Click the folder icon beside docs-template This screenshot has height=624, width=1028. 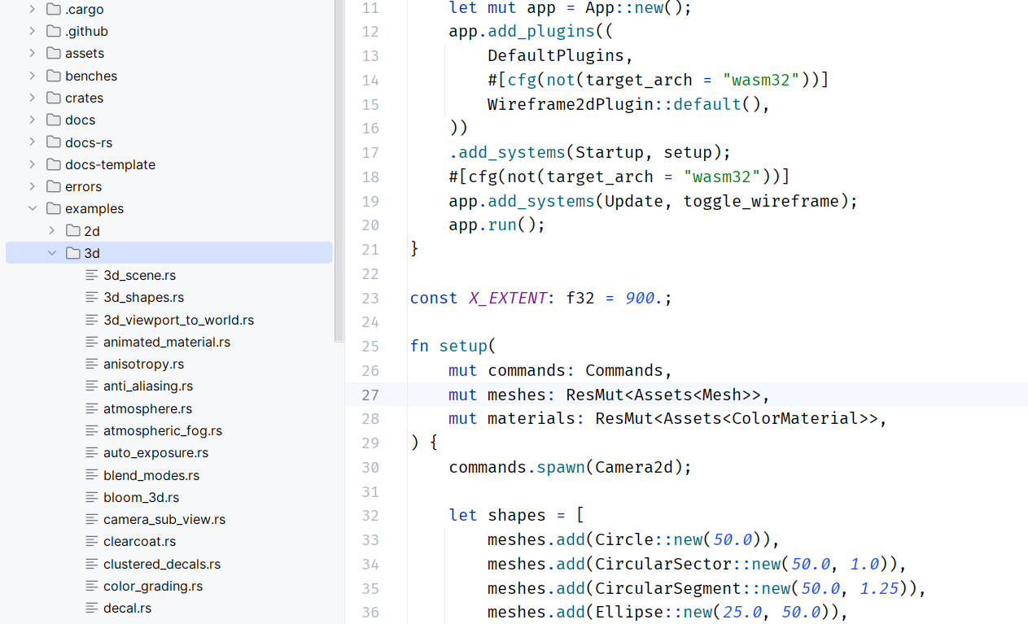tap(54, 165)
